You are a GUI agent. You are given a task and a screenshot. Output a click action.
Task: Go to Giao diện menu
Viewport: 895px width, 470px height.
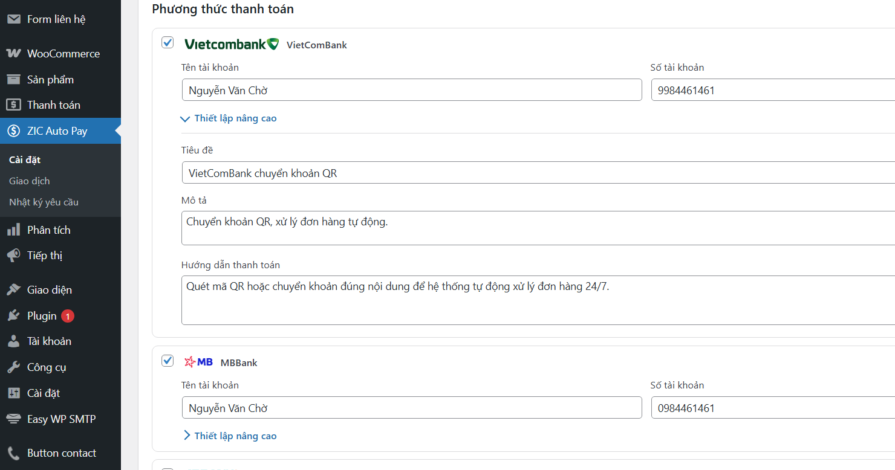click(x=60, y=290)
